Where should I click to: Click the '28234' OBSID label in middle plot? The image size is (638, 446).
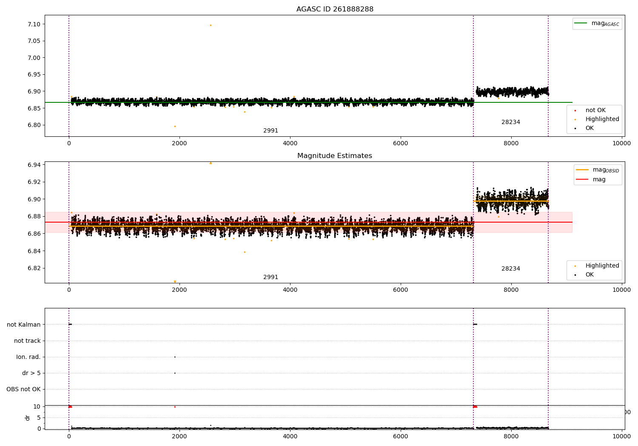[x=511, y=269]
